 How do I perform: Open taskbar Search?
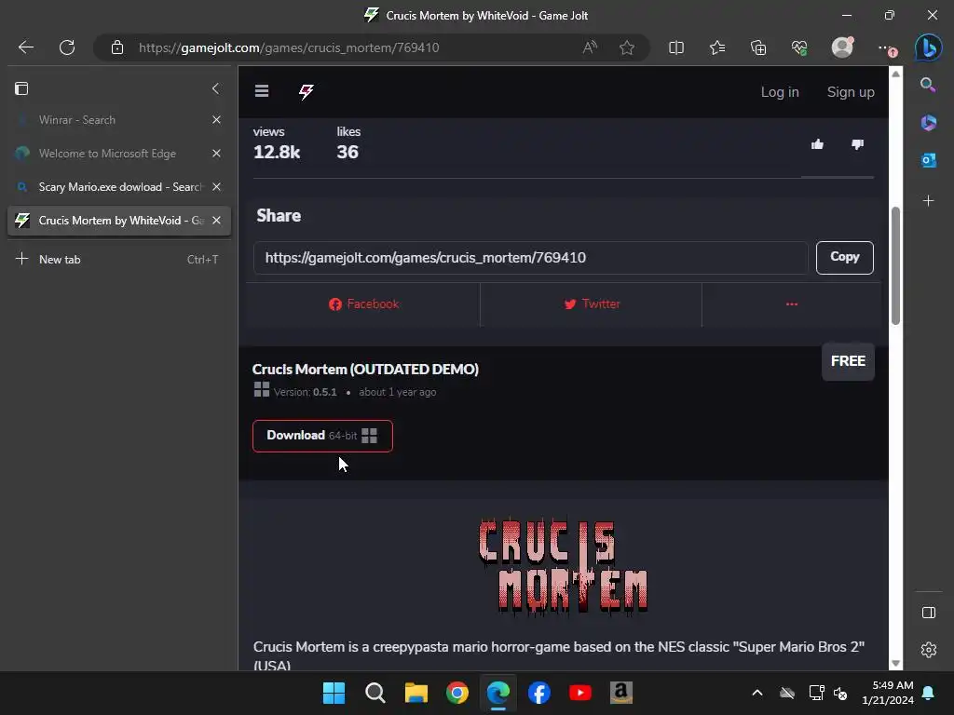point(375,693)
